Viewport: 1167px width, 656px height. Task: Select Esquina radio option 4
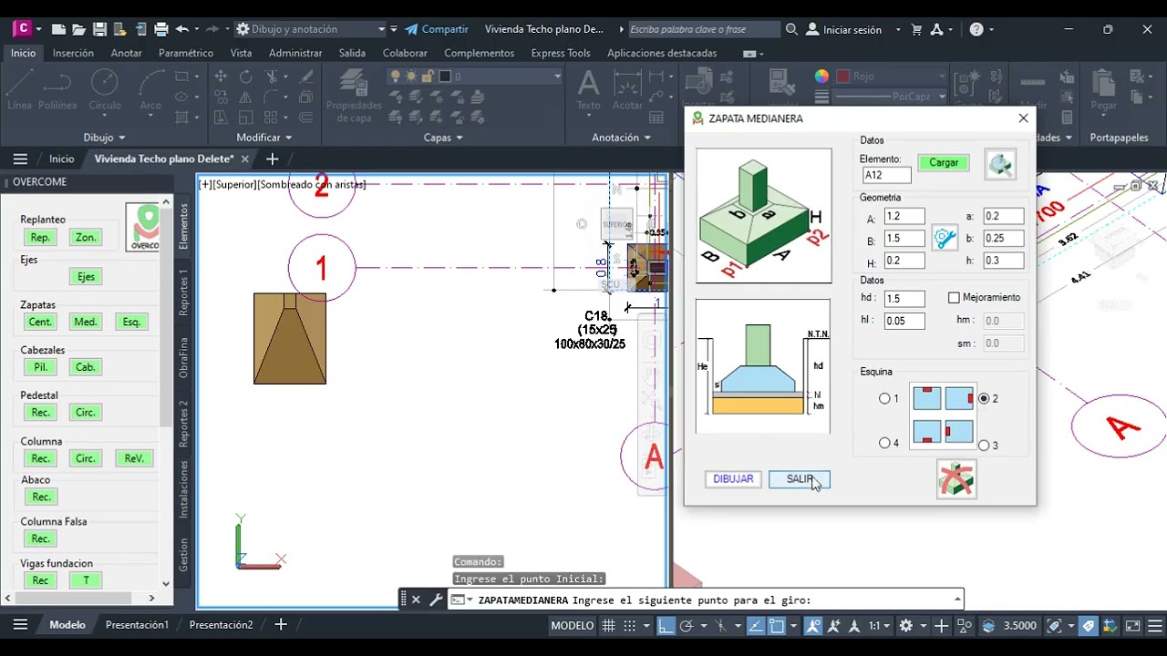point(884,444)
